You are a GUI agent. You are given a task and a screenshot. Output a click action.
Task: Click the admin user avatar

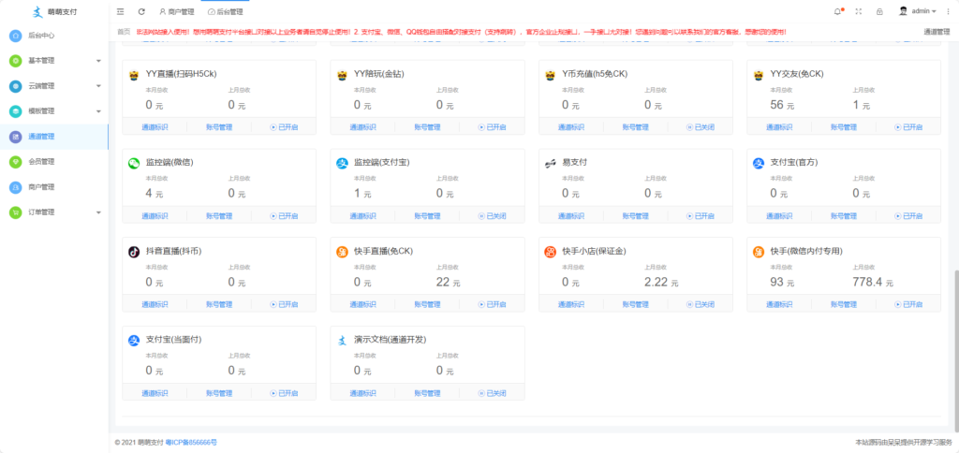[903, 10]
